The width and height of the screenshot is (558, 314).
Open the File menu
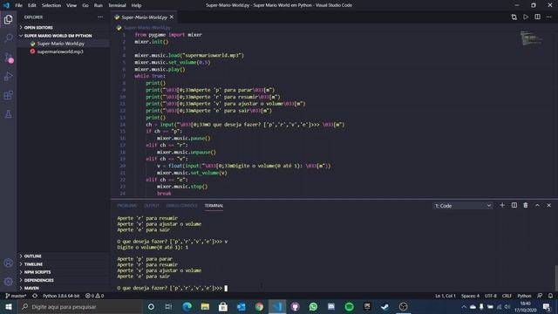[18, 5]
